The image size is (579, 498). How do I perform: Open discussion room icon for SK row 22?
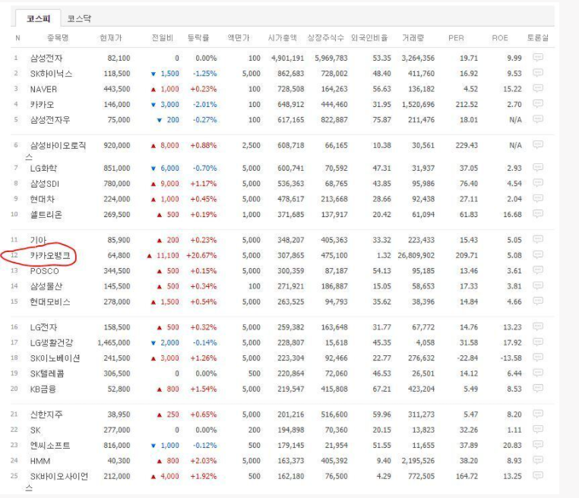click(538, 430)
